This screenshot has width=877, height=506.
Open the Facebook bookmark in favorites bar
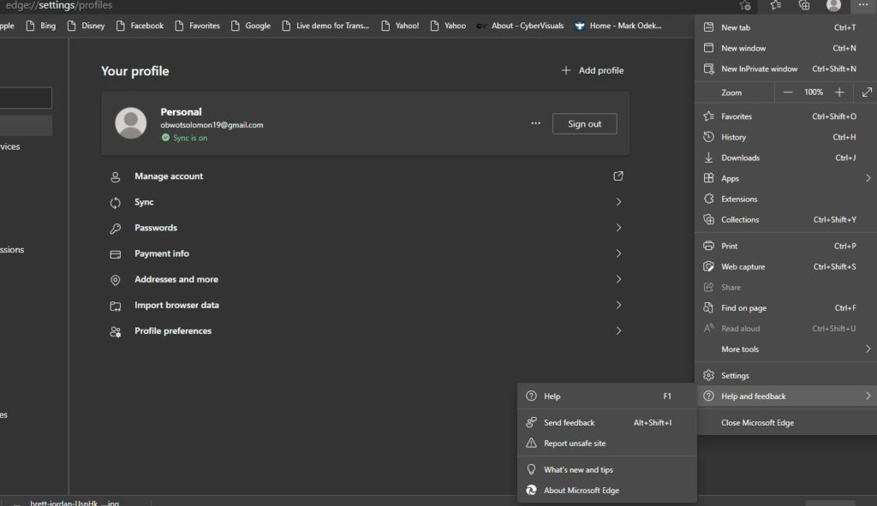click(140, 26)
